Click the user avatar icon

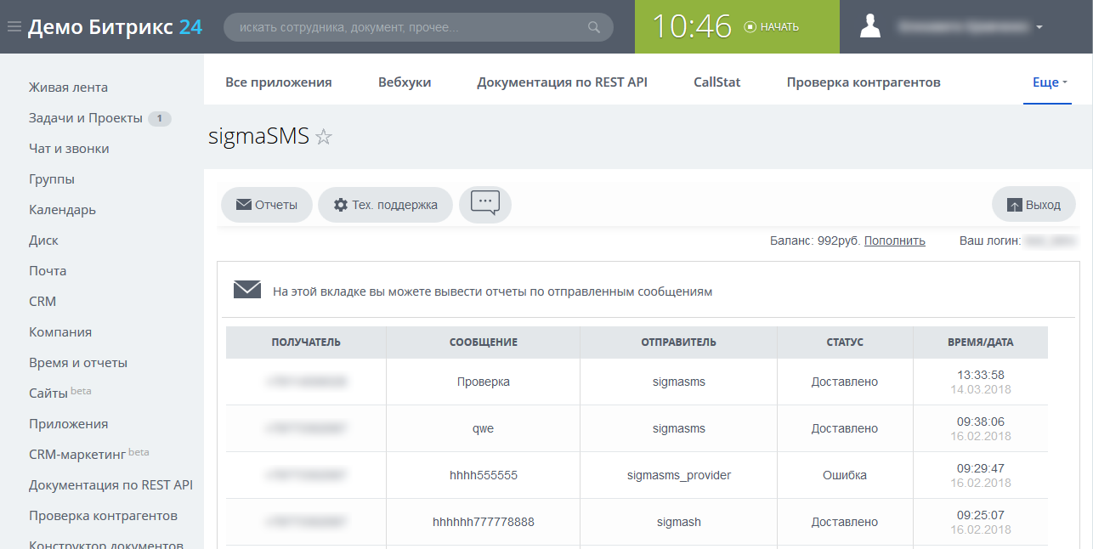coord(870,26)
